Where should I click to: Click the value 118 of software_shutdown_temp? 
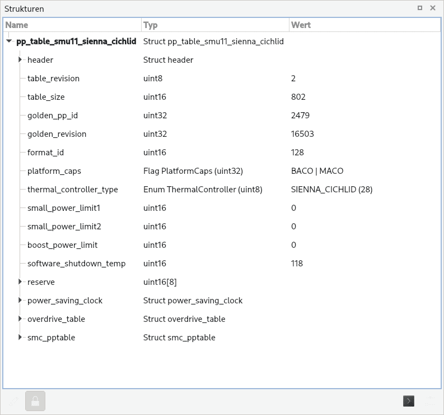click(x=297, y=263)
